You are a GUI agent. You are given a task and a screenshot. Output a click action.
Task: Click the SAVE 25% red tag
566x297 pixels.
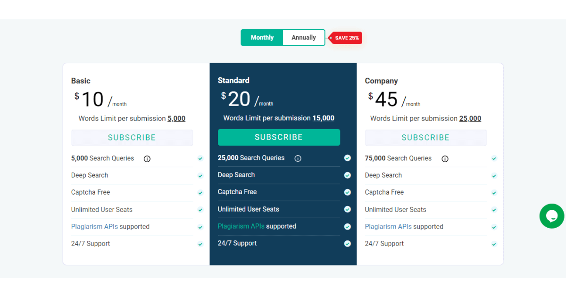[345, 38]
